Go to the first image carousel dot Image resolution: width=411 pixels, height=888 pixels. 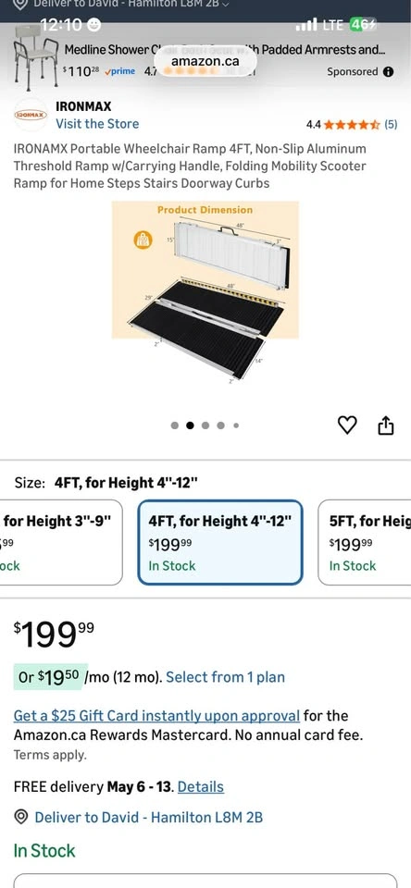tap(175, 425)
